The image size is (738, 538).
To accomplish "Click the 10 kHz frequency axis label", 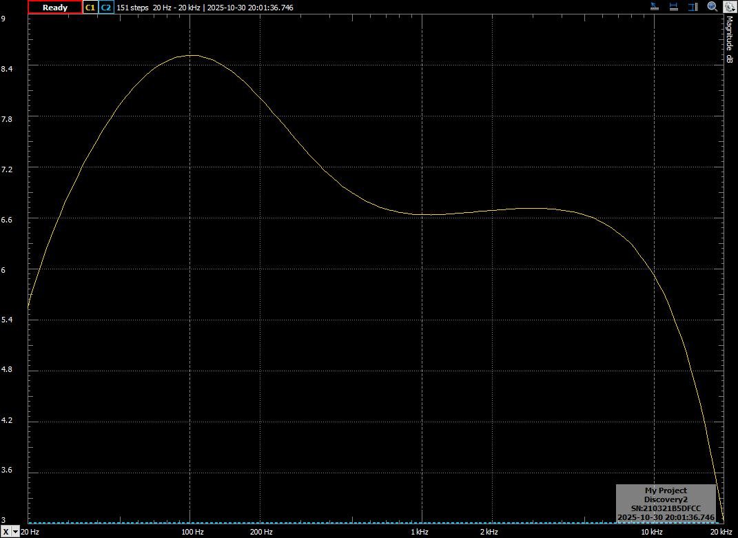I will (x=651, y=532).
